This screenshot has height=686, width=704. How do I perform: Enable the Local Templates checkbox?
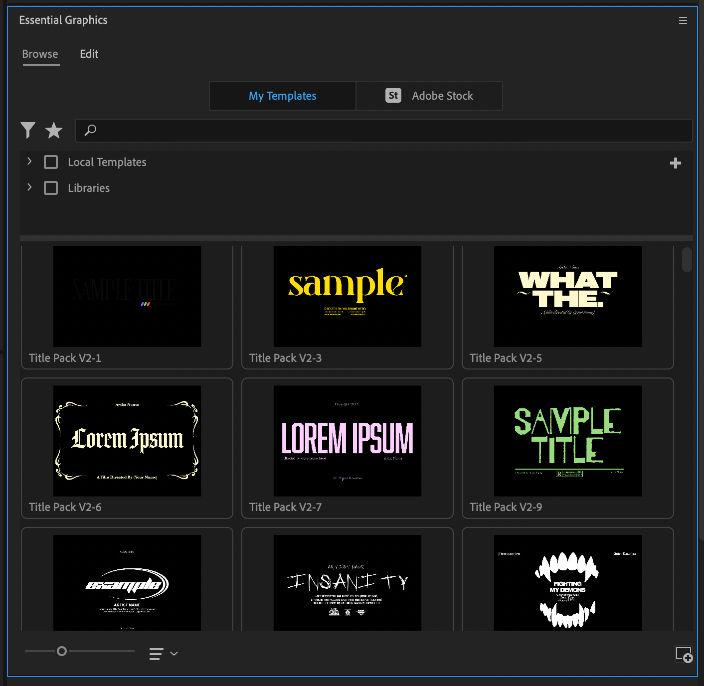point(51,162)
